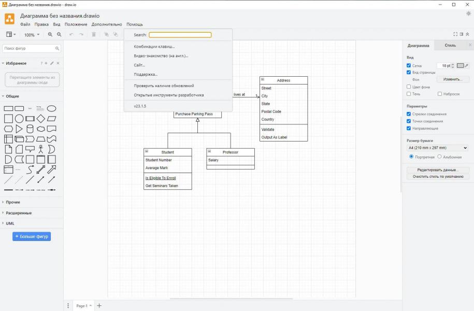This screenshot has height=311, width=474.
Task: Select the parallelogram shape
Action: 51,119
